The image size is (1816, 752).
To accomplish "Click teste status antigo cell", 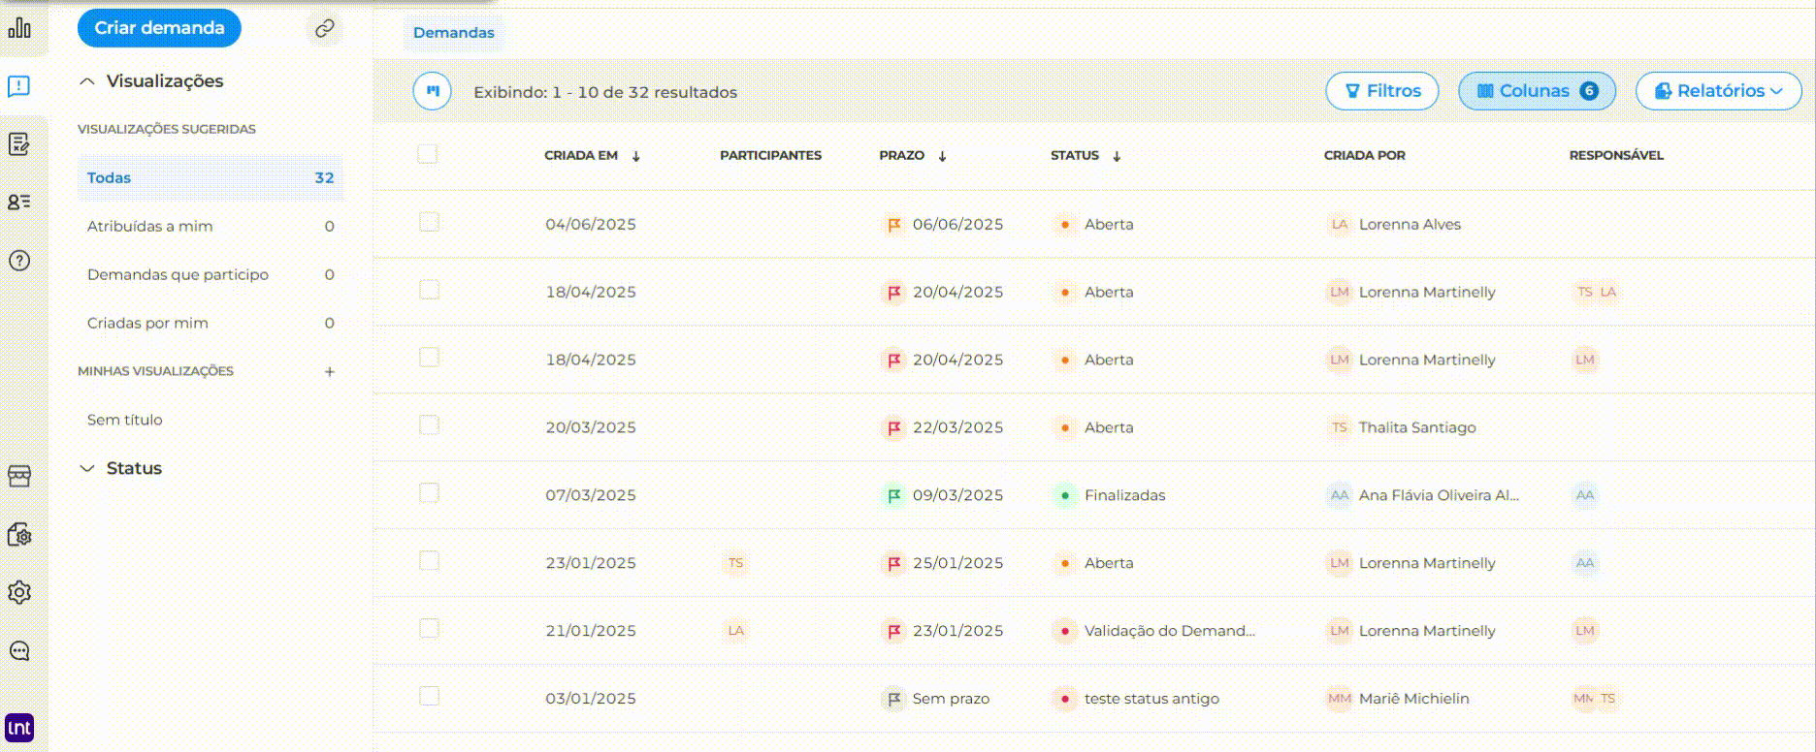I will (x=1151, y=699).
